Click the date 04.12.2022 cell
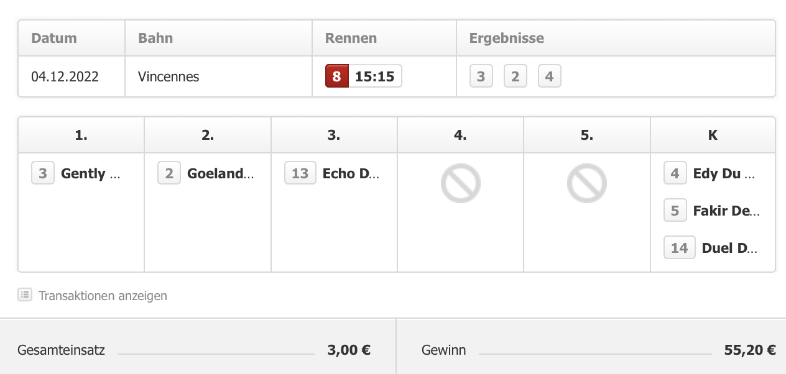Screen dimensions: 786x374 (72, 76)
